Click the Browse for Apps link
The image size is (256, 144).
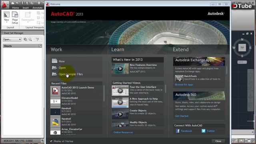pyautogui.click(x=184, y=84)
